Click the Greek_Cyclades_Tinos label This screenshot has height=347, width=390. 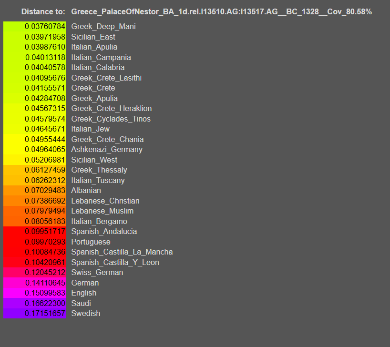pyautogui.click(x=111, y=119)
